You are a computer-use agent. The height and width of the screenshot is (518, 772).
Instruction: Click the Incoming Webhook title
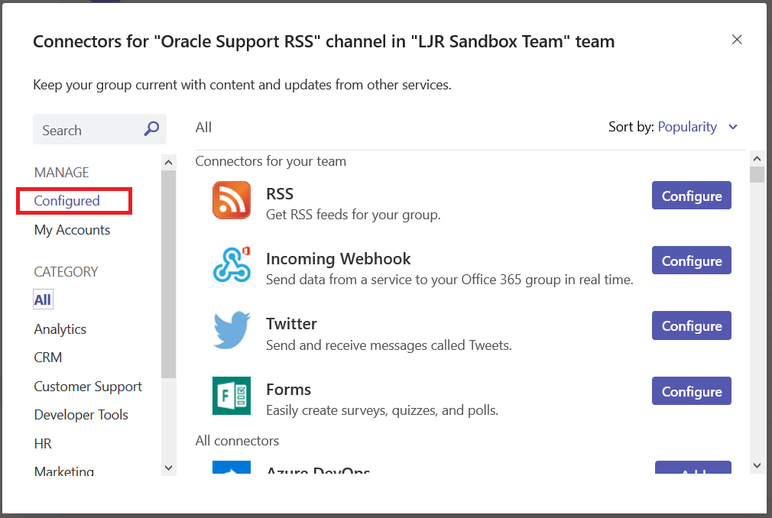point(339,259)
